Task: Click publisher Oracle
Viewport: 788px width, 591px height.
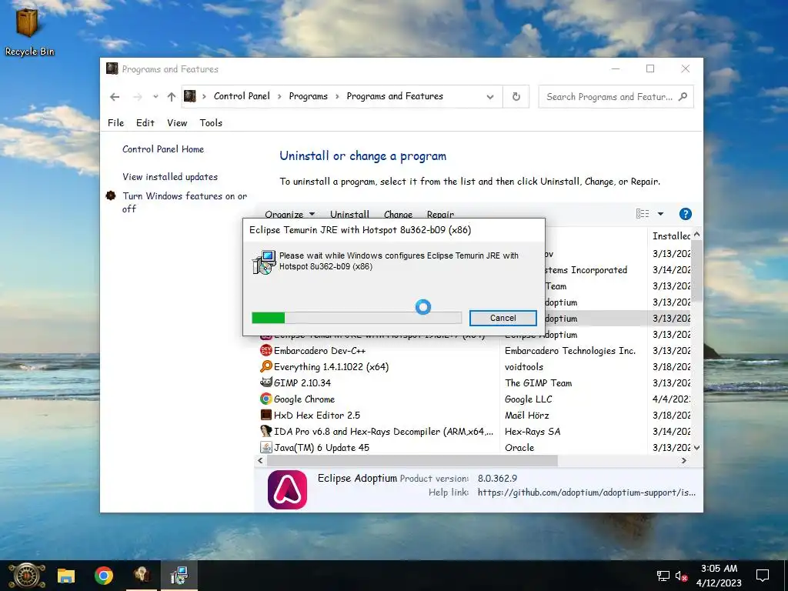Action: click(x=519, y=447)
